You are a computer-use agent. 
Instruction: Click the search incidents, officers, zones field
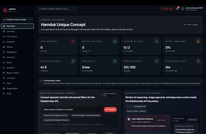tap(58, 9)
